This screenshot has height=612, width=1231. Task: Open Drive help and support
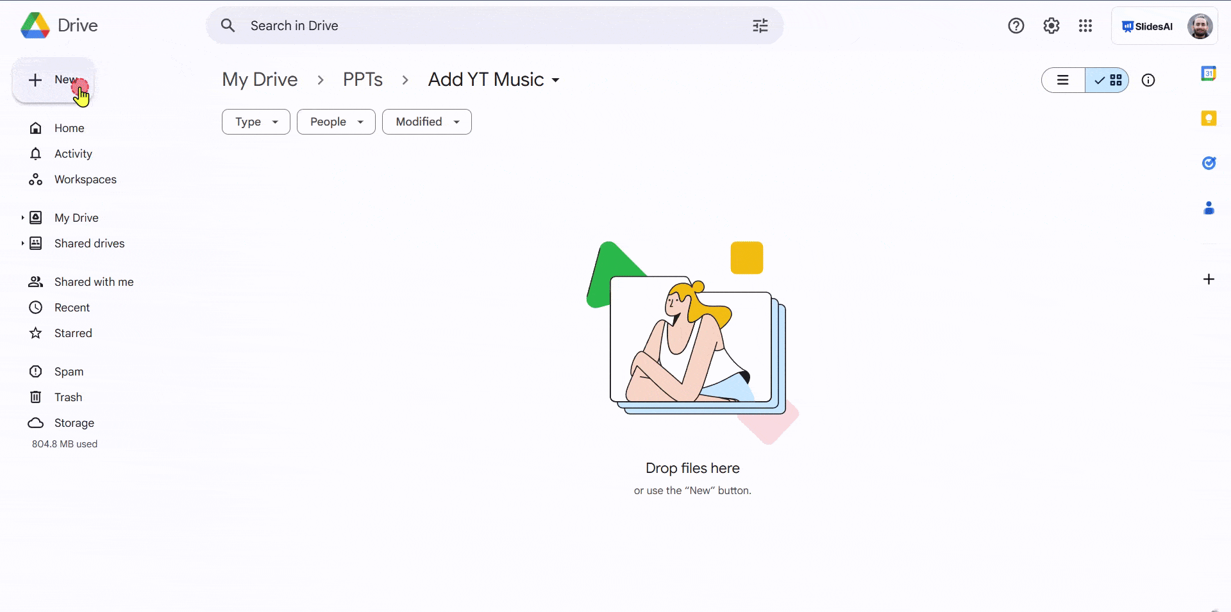(1016, 26)
